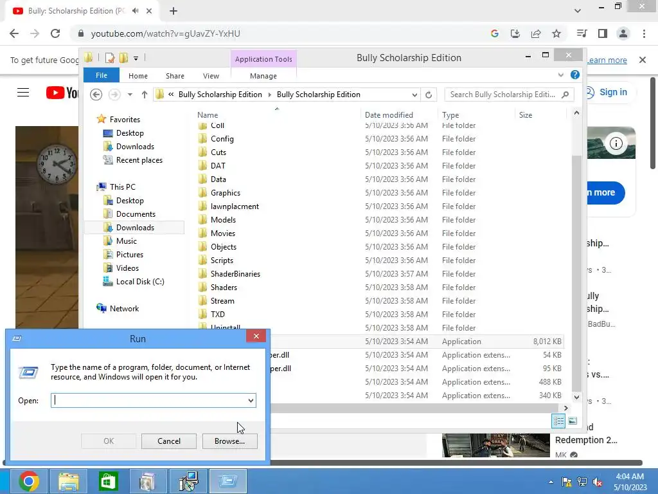
Task: Open Chrome three-dot menu
Action: pos(644,33)
